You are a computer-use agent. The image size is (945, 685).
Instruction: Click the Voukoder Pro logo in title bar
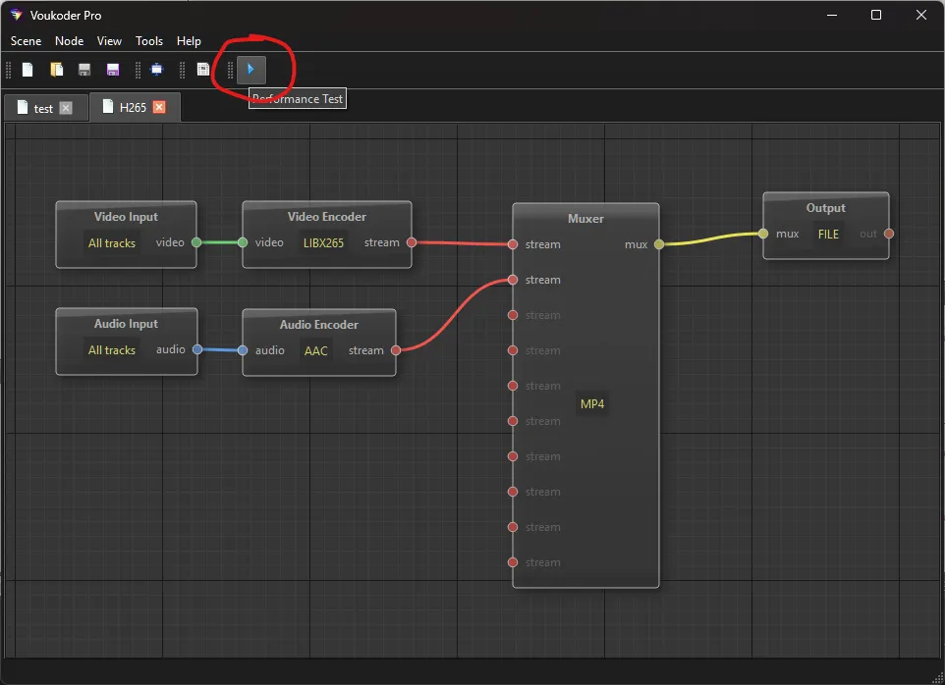coord(16,15)
